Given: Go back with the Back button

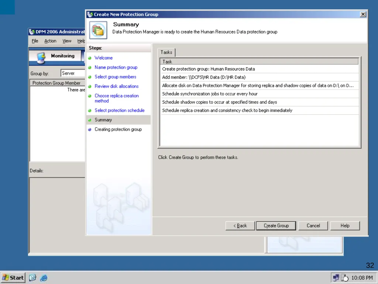Looking at the screenshot, I should 240,226.
